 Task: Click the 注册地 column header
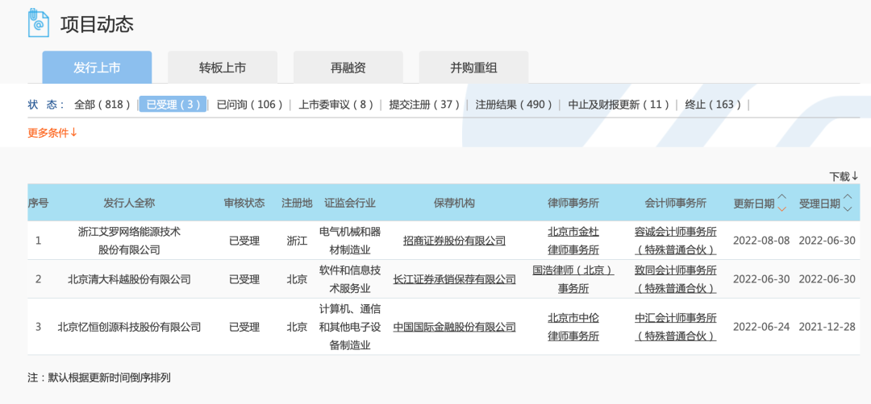[297, 203]
